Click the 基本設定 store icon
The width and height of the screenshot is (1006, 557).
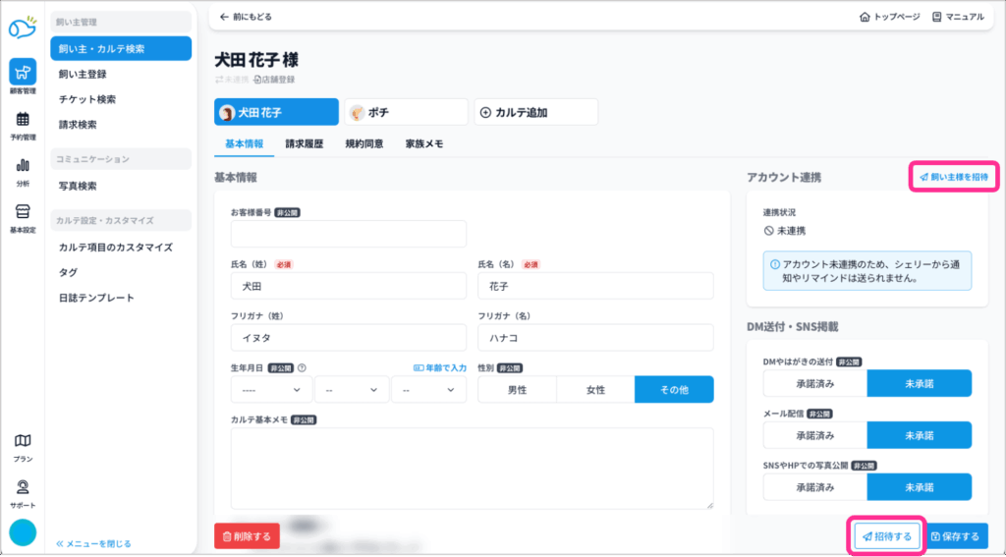click(x=23, y=211)
